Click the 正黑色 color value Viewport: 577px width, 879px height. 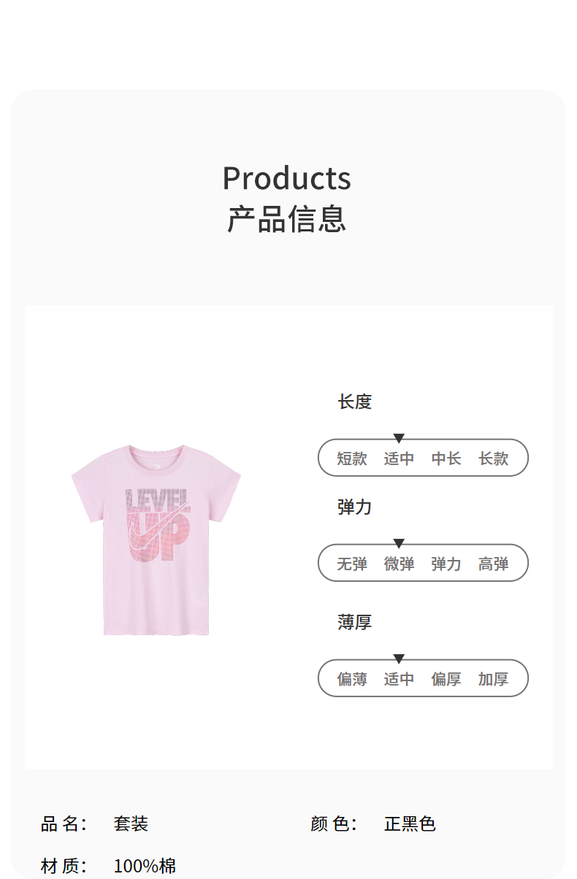[410, 824]
